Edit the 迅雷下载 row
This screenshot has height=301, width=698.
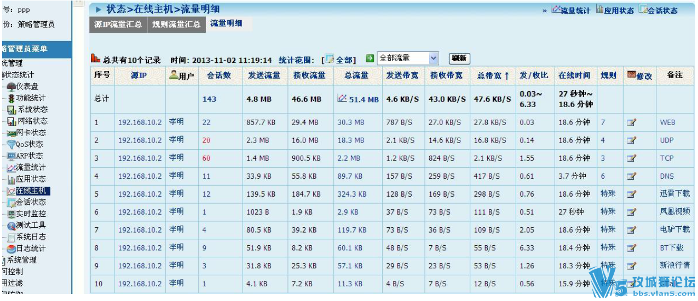point(631,194)
